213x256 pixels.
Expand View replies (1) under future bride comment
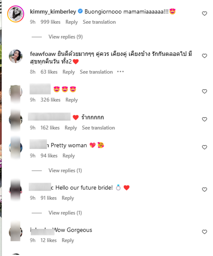[65, 213]
